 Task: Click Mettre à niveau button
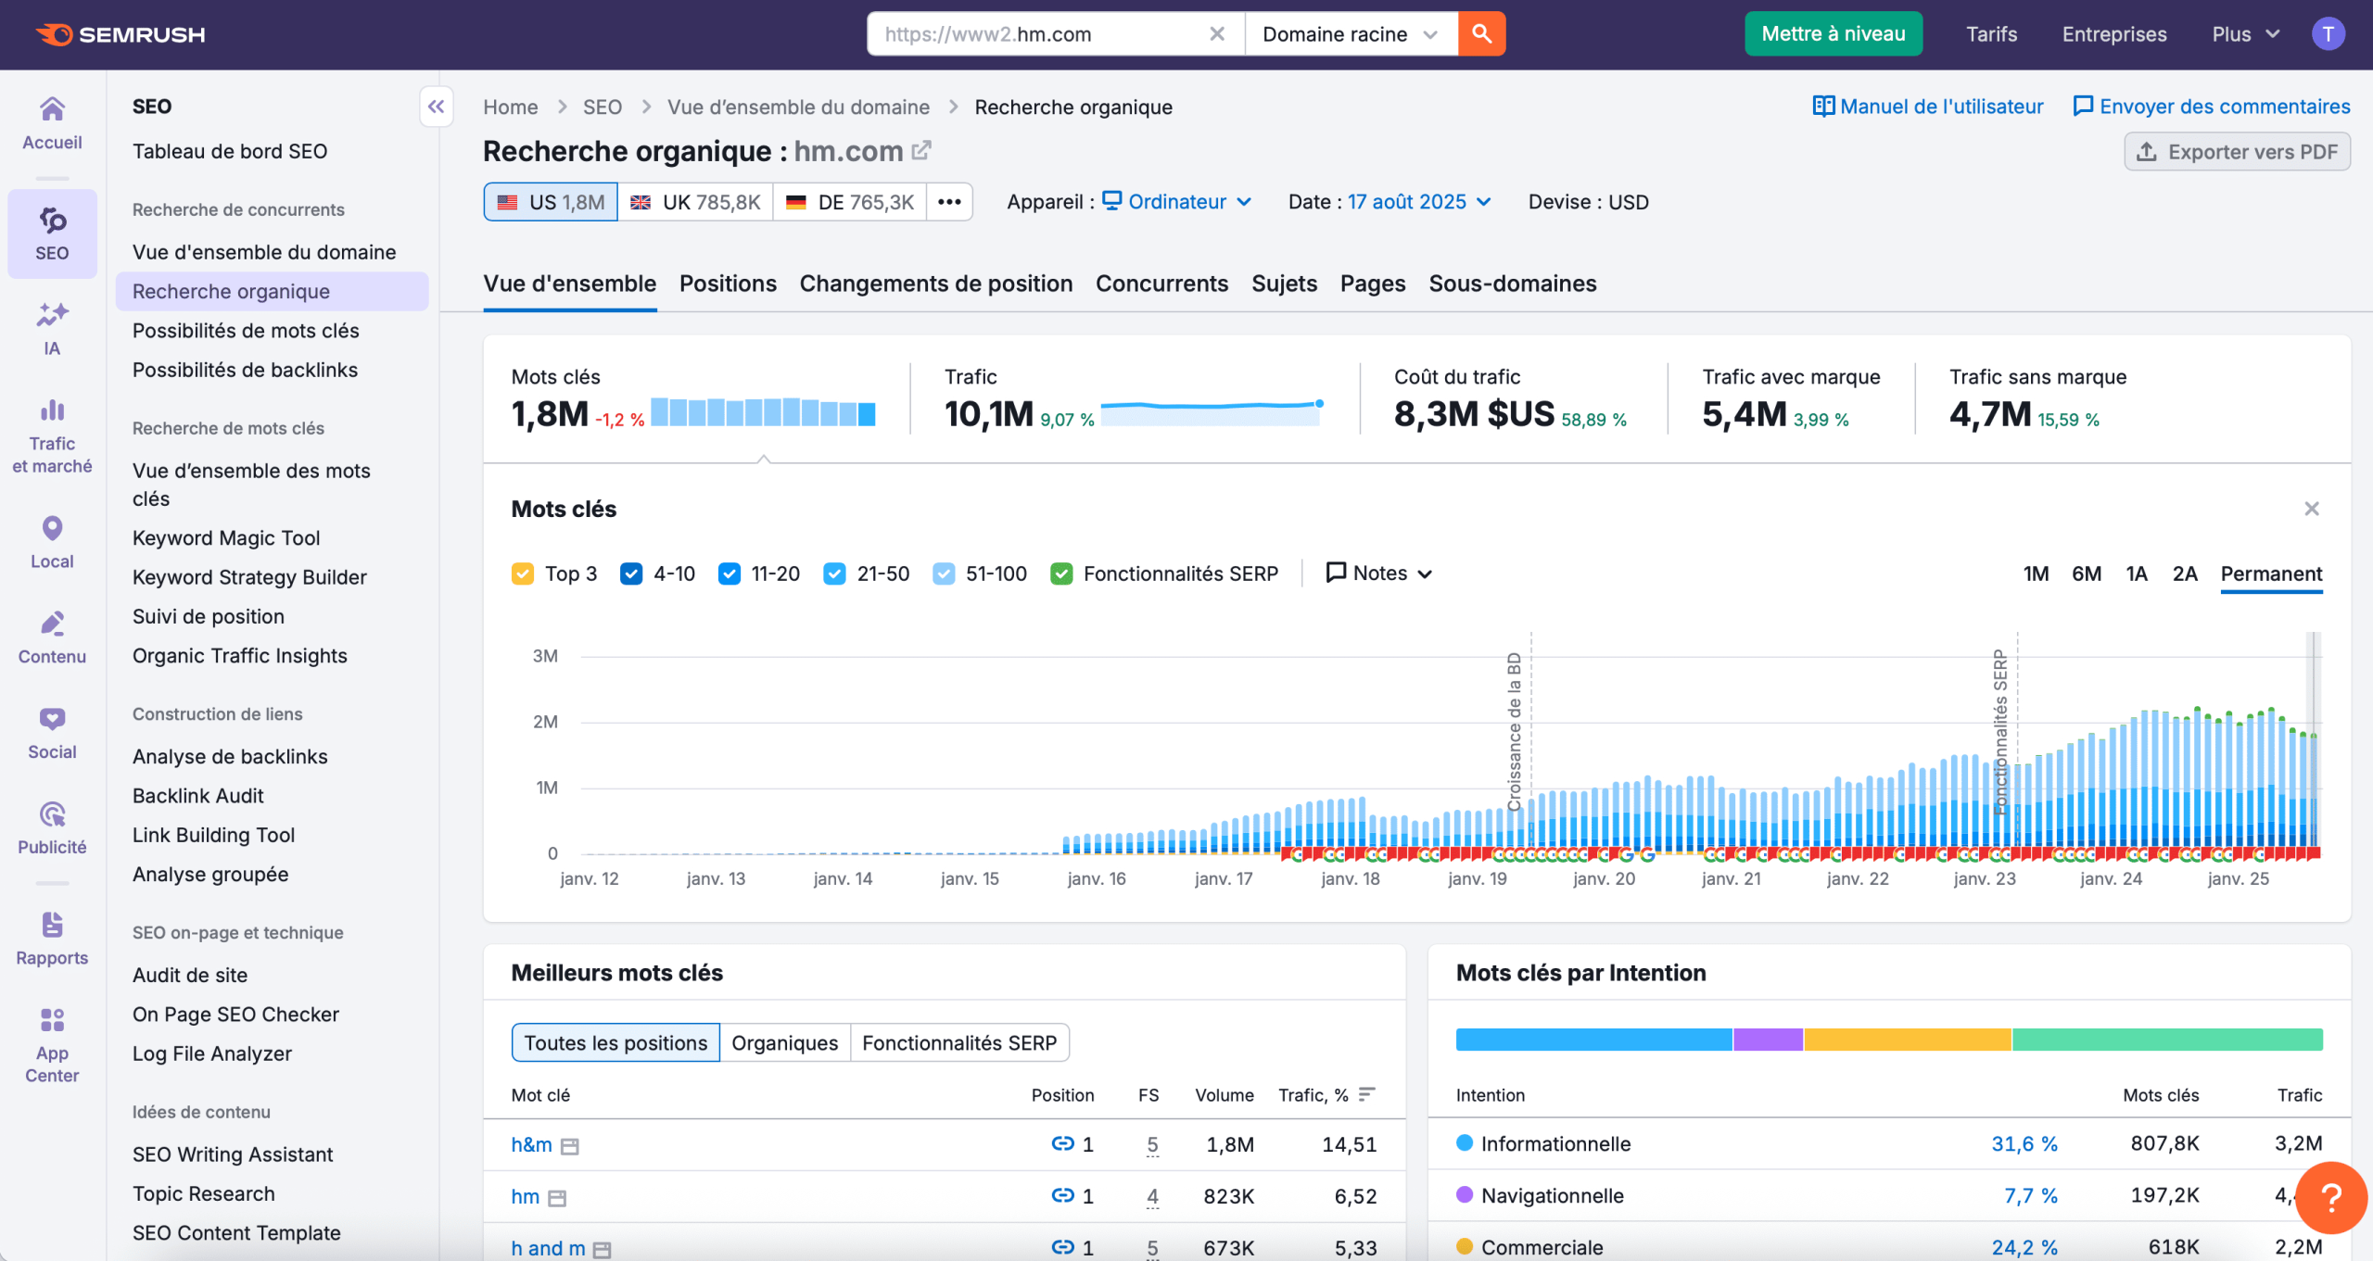(x=1833, y=34)
